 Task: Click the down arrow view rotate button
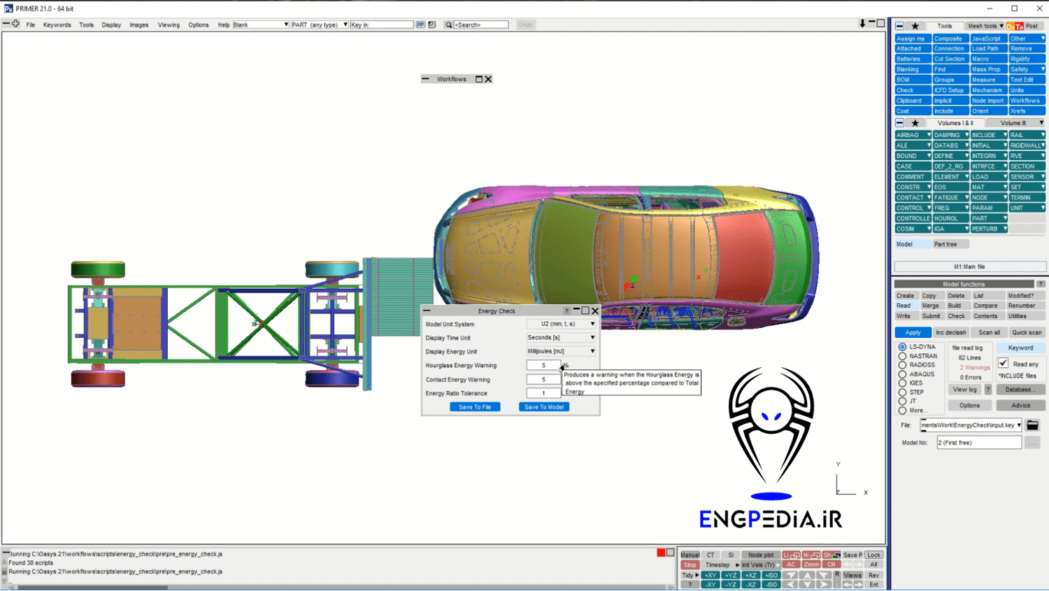pos(807,585)
